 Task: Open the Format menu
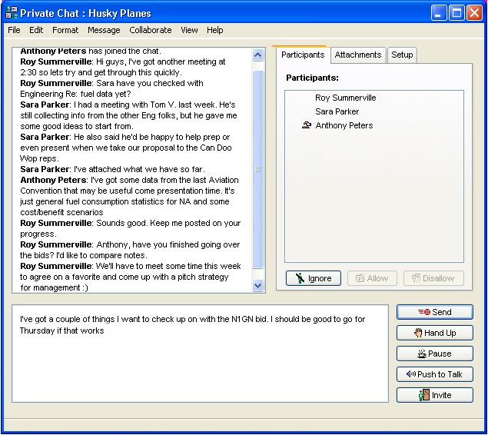(x=65, y=30)
